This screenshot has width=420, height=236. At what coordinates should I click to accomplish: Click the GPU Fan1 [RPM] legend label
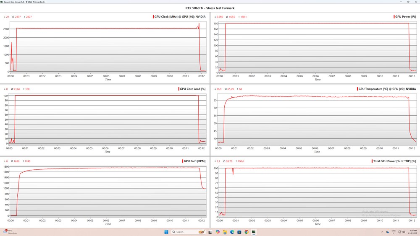coord(194,161)
